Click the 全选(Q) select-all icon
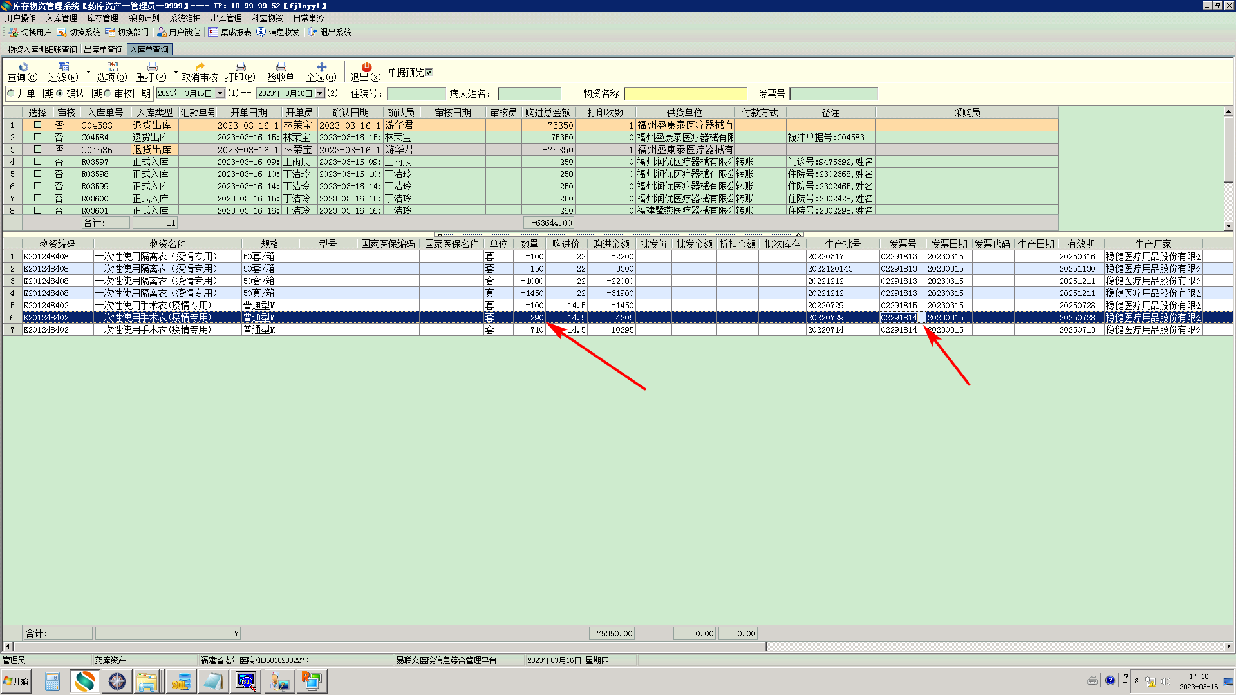Image resolution: width=1236 pixels, height=695 pixels. click(x=321, y=67)
